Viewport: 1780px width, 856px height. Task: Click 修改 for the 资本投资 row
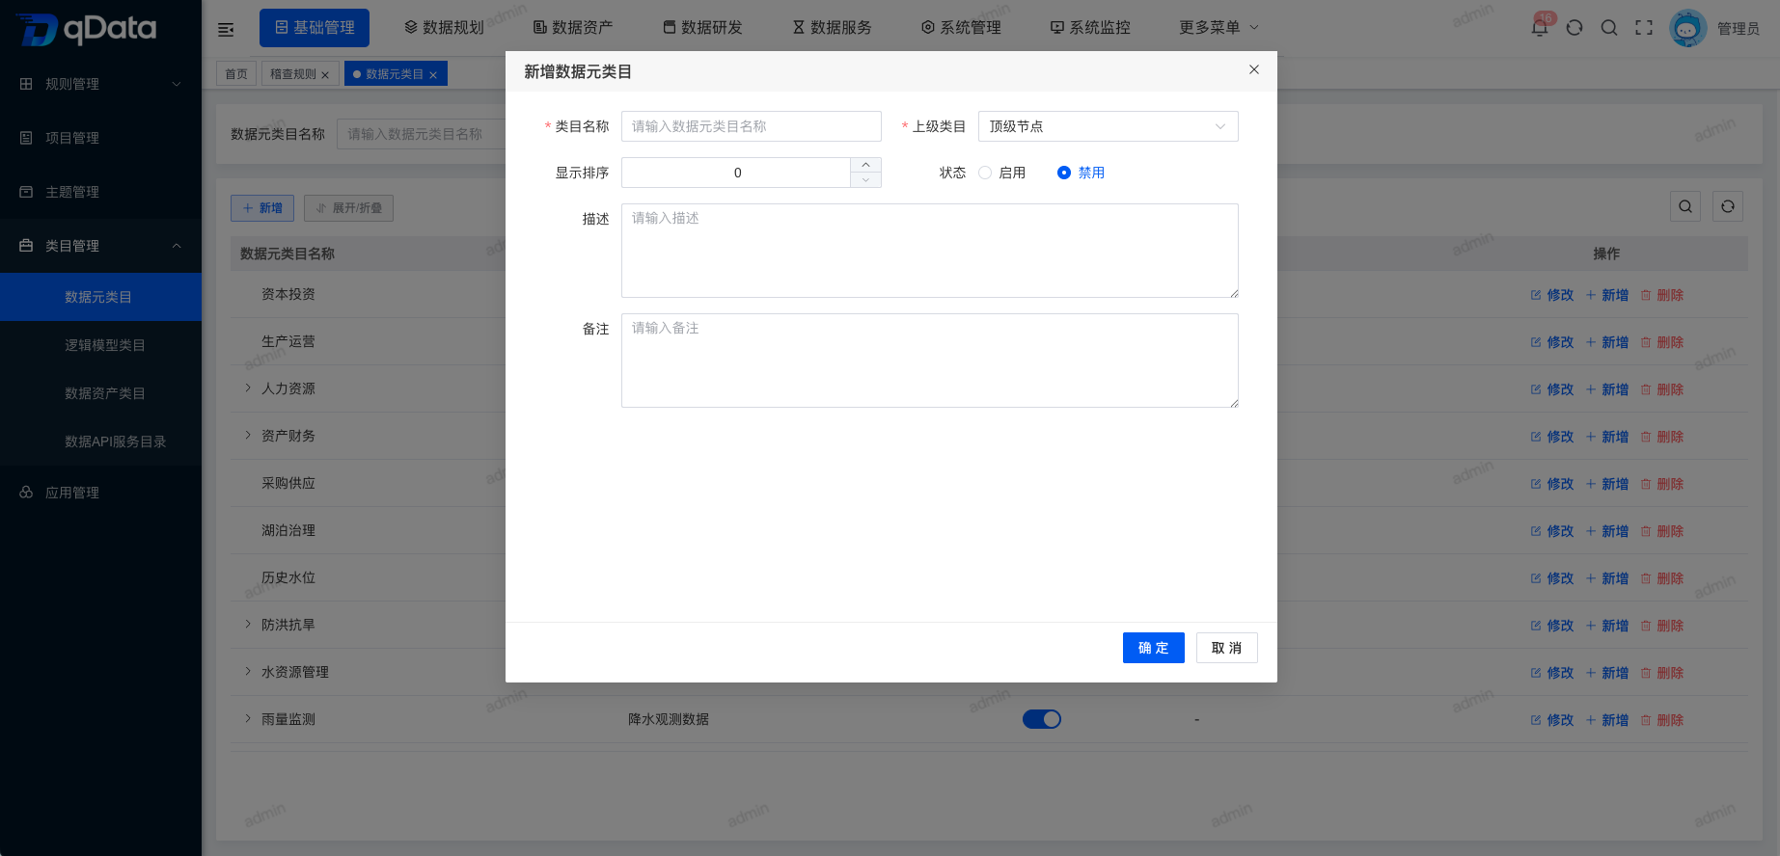click(1552, 295)
